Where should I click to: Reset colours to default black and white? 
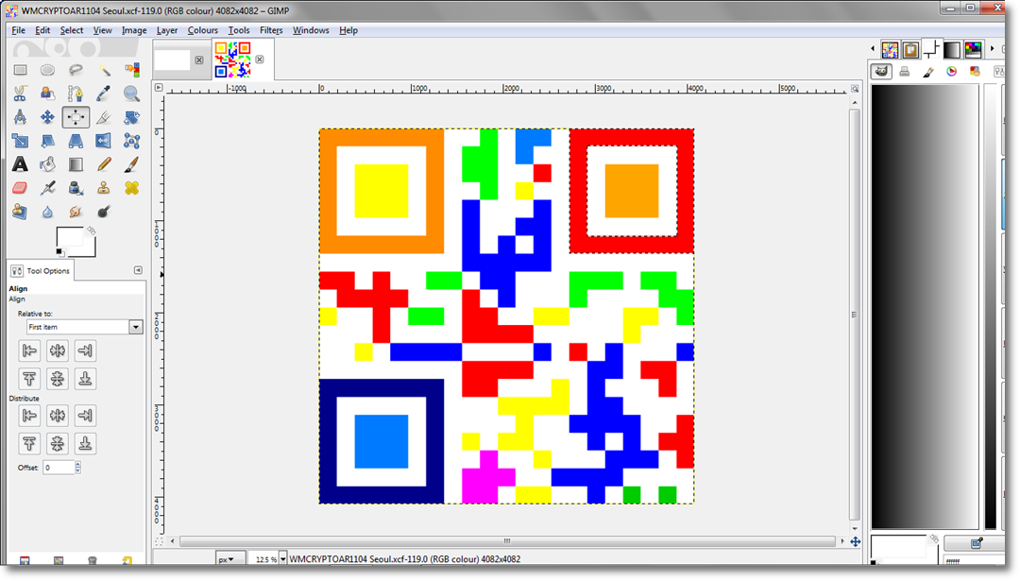pyautogui.click(x=59, y=252)
